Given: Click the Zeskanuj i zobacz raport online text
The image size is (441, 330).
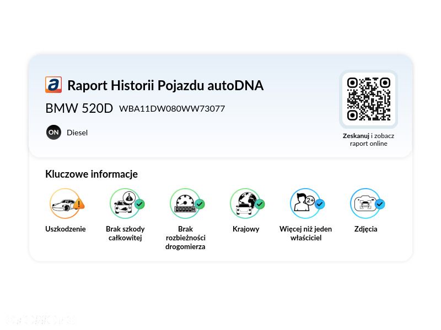Looking at the screenshot, I should click(368, 140).
